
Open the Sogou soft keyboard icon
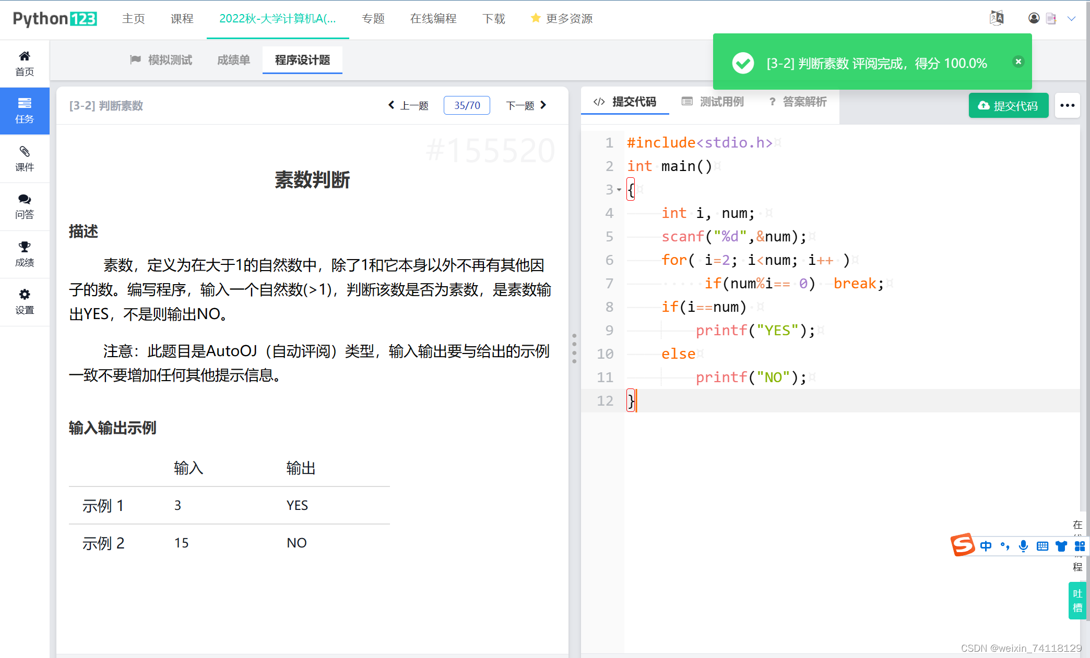point(1042,546)
